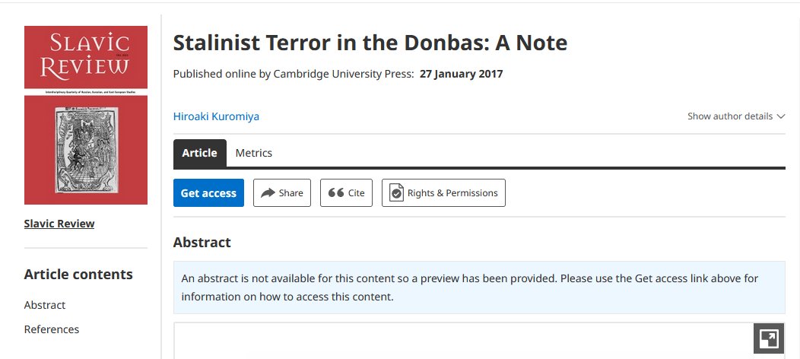Open the Slavic Review cover image
The height and width of the screenshot is (359, 800).
click(x=86, y=116)
